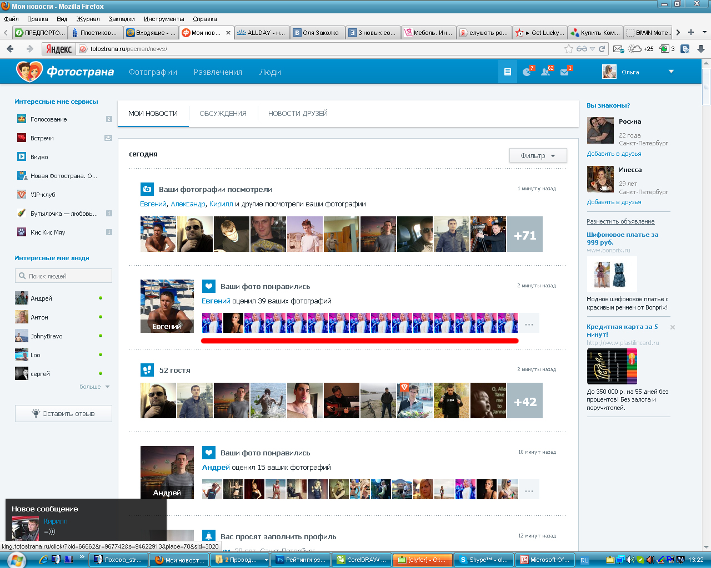Image resolution: width=711 pixels, height=568 pixels.
Task: Select the МОИ НОВОСТИ tab
Action: 153,114
